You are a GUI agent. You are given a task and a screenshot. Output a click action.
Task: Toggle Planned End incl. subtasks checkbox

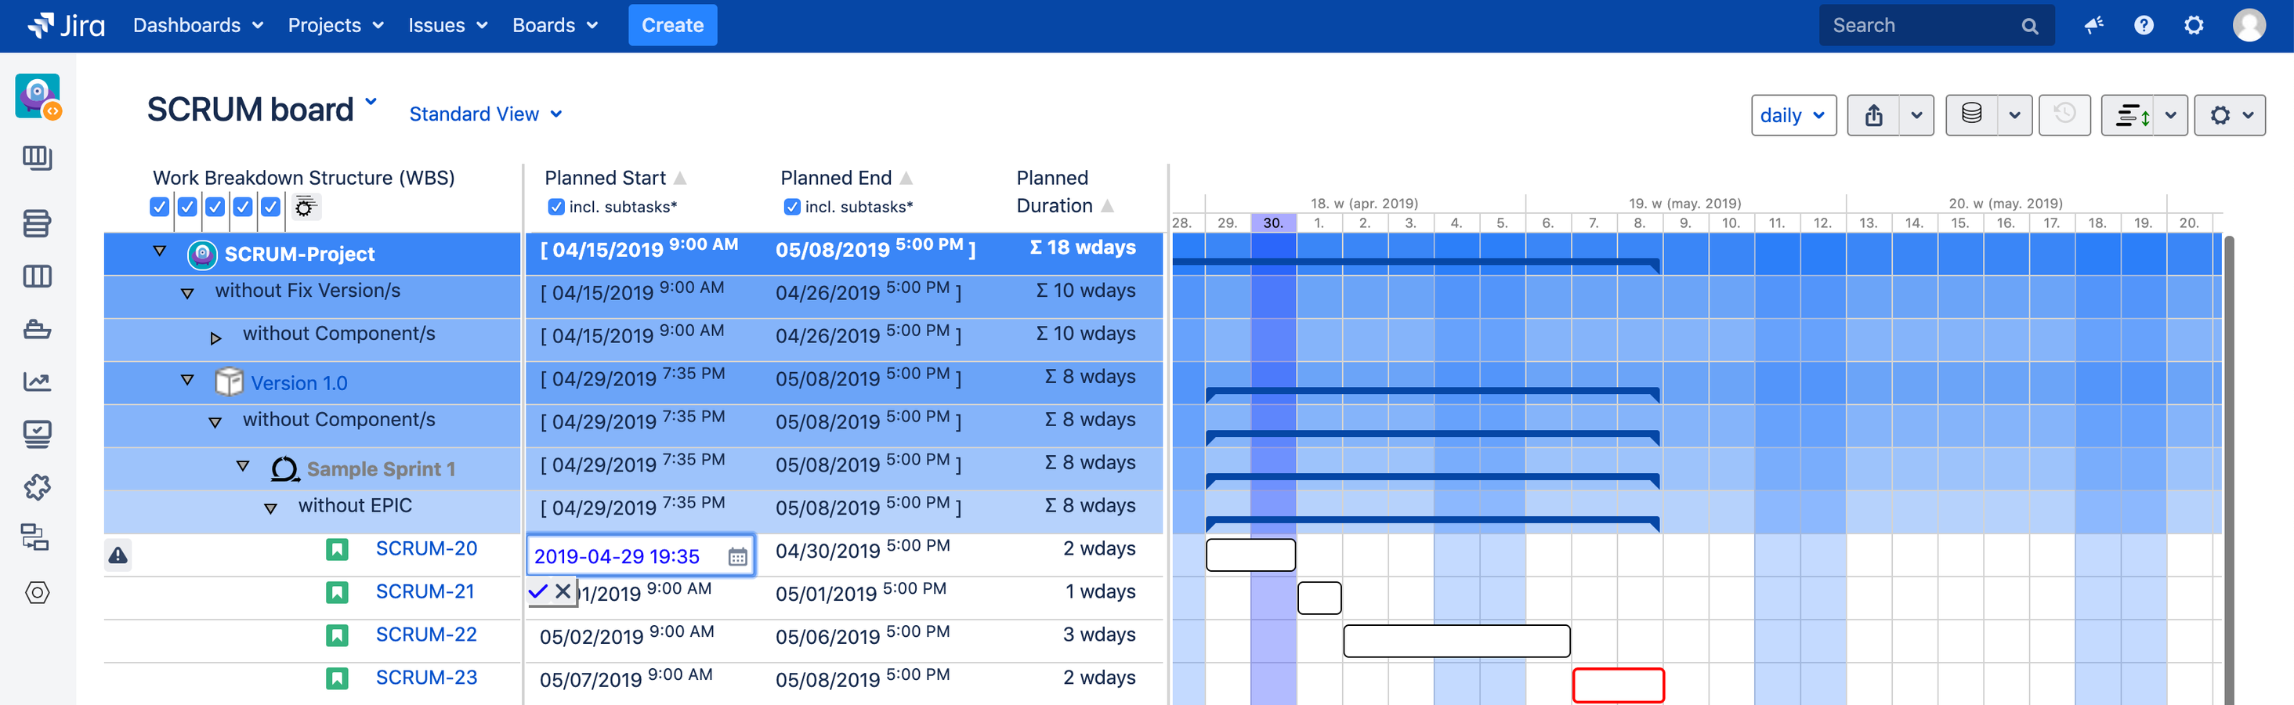click(791, 207)
